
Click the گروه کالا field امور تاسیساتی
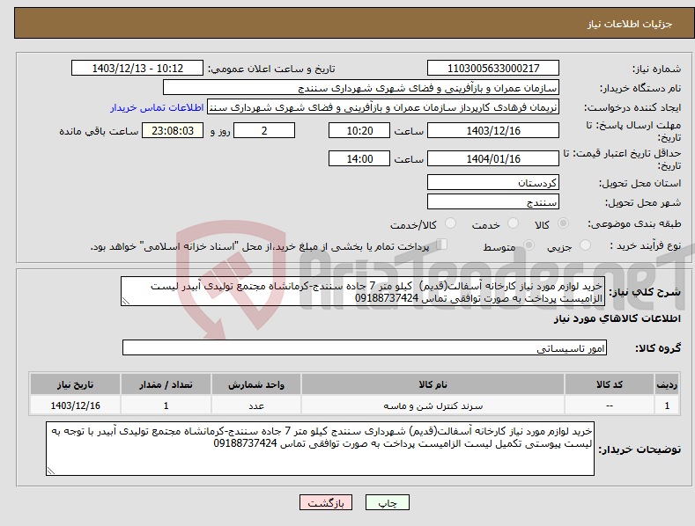(365, 347)
